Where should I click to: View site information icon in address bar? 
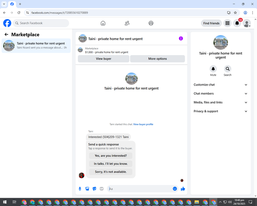(x=27, y=13)
